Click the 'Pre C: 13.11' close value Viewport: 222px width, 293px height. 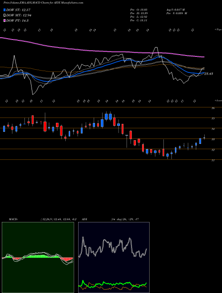[x=139, y=20]
